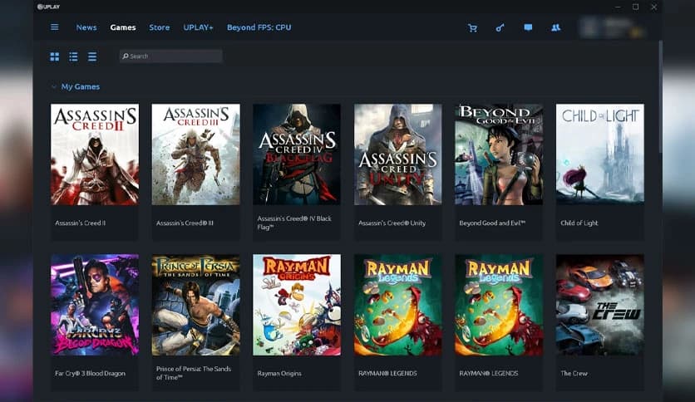Screen dimensions: 695x402
Task: Open Beyond Good and Evil cover
Action: 499,154
